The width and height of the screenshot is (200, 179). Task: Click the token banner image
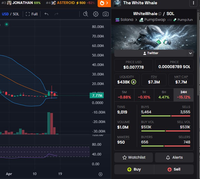tap(154, 37)
